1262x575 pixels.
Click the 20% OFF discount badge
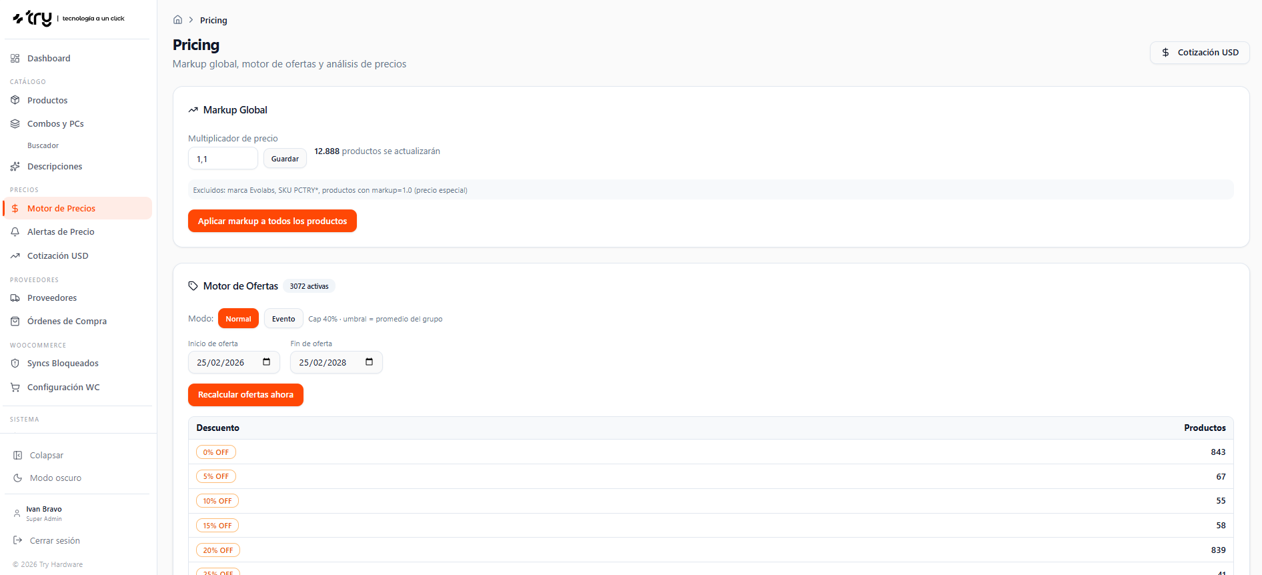coord(217,550)
